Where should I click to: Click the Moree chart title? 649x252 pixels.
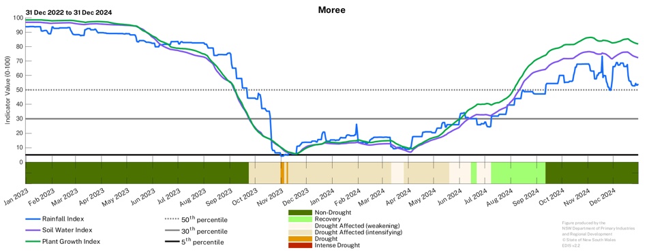tap(331, 10)
